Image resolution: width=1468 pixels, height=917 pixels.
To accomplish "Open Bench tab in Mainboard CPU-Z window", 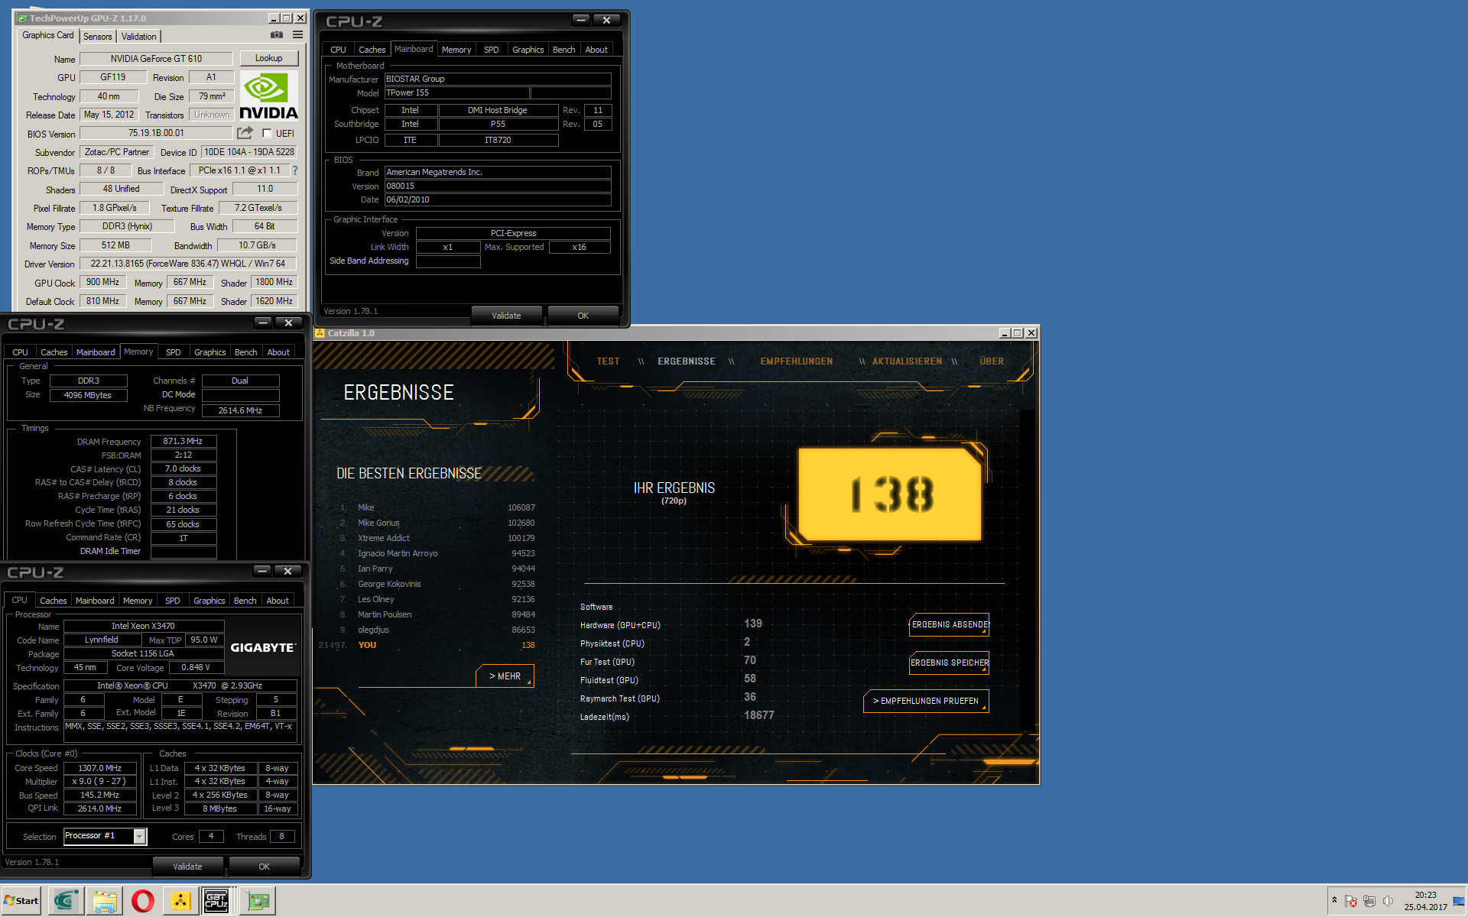I will pos(563,50).
